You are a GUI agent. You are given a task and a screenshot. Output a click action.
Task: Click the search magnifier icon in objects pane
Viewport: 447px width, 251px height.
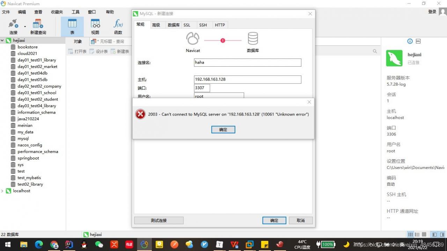pyautogui.click(x=375, y=51)
